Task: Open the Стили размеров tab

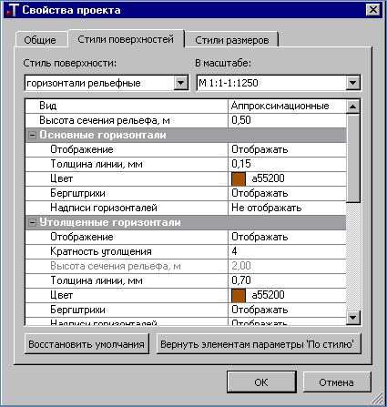Action: click(232, 40)
